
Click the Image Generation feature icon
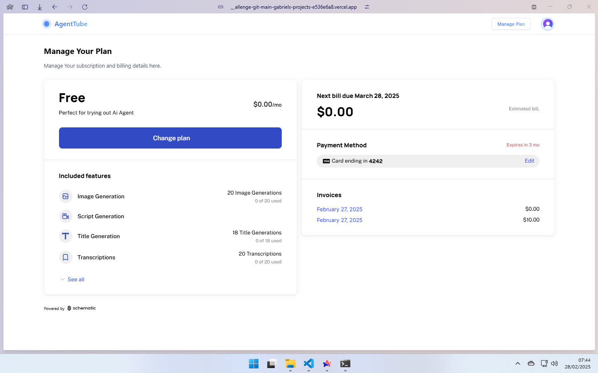click(65, 196)
